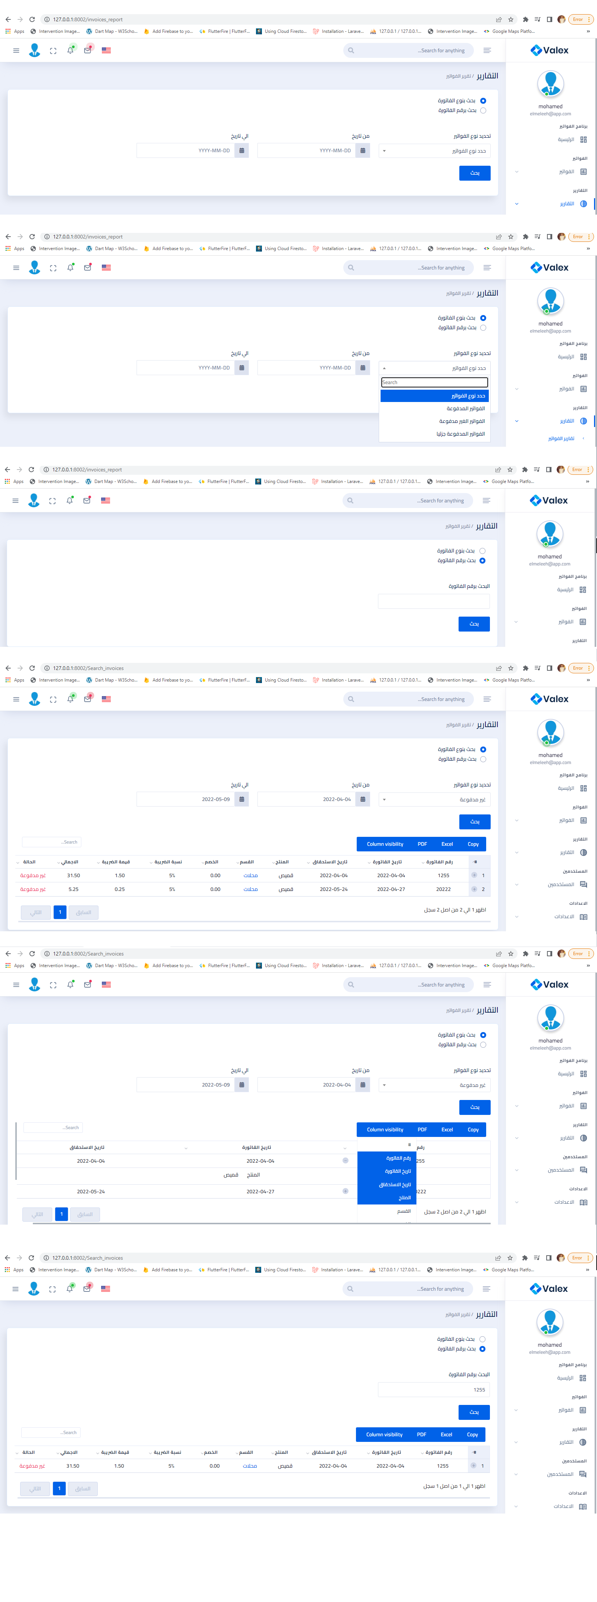Select 'بحث برقم الفاتورة' radio in two-row results panel
Image resolution: width=597 pixels, height=1602 pixels.
483,759
